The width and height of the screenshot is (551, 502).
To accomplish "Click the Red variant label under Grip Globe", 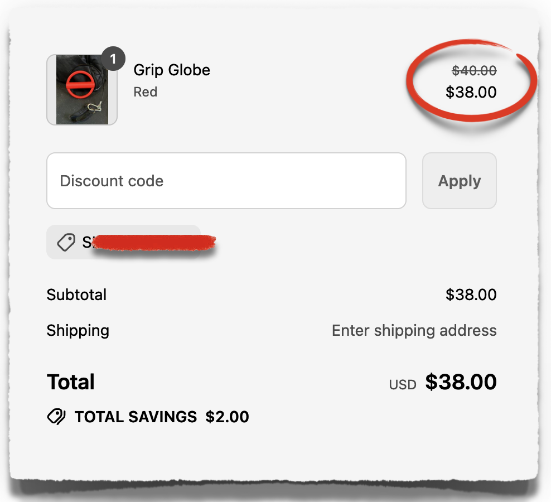I will tap(145, 92).
